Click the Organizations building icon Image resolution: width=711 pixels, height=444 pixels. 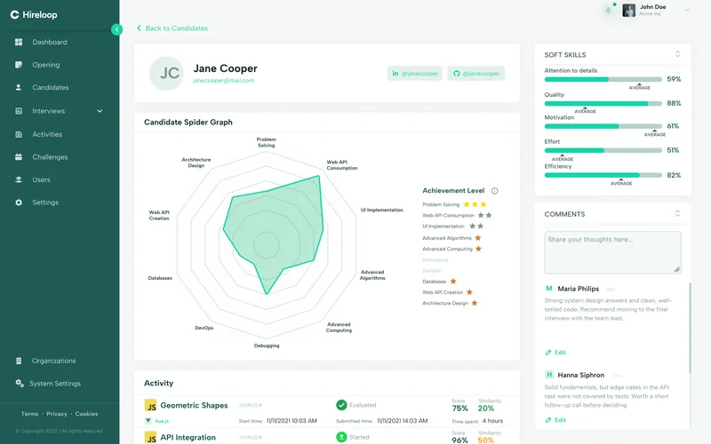click(19, 361)
